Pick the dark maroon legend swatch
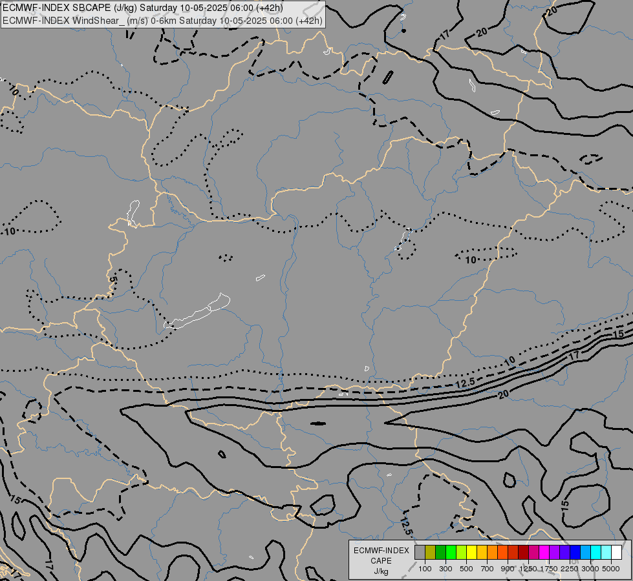633x581 pixels. 523,552
